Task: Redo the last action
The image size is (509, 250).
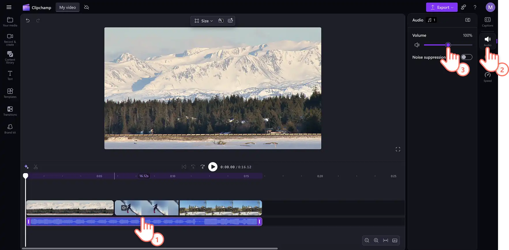Action: tap(38, 20)
